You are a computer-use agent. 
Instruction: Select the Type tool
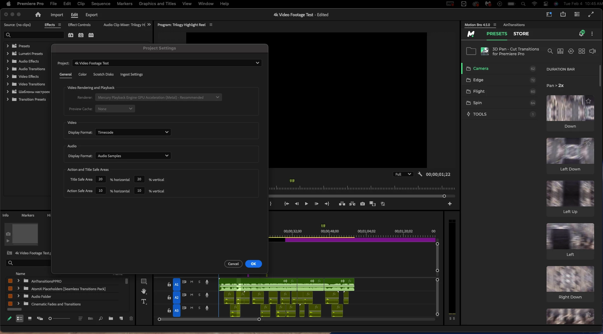[144, 302]
